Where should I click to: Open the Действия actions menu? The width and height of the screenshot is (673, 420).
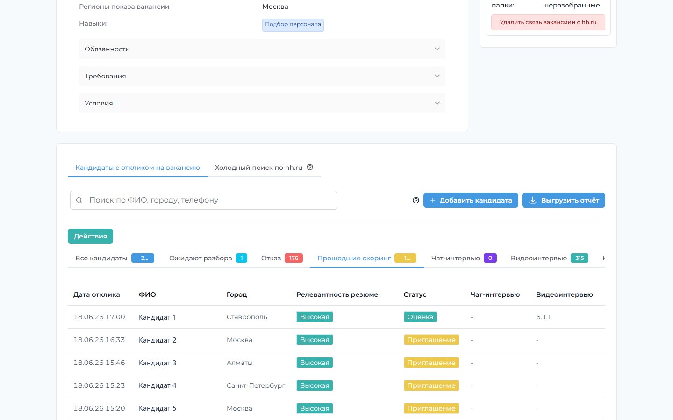pos(90,236)
